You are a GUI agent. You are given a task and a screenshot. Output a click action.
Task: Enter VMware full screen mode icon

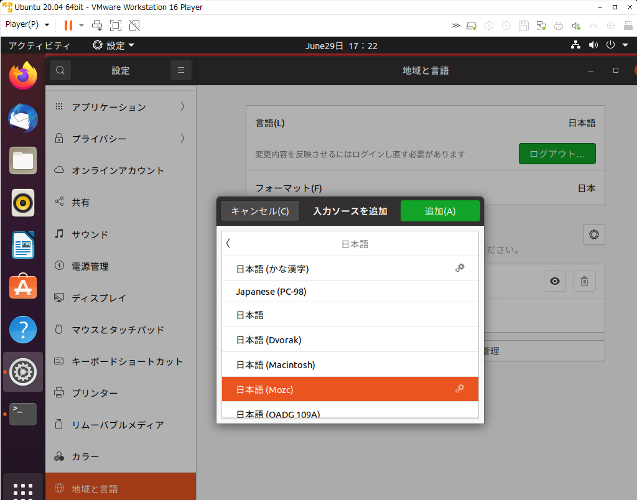116,25
